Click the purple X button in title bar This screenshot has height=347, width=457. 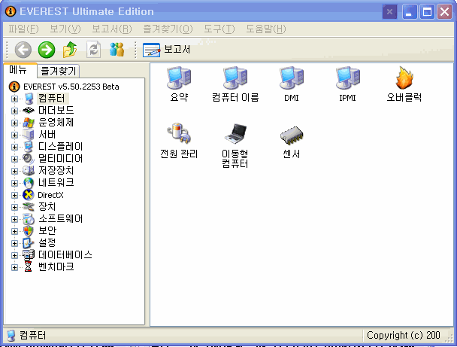pyautogui.click(x=389, y=12)
